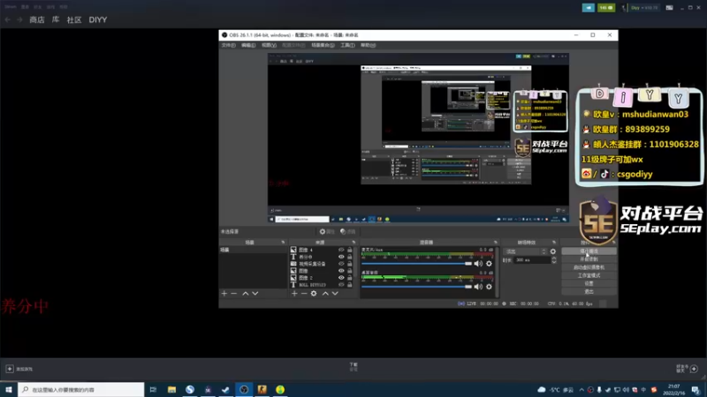Switch to Steam 库 library tab

[x=56, y=19]
